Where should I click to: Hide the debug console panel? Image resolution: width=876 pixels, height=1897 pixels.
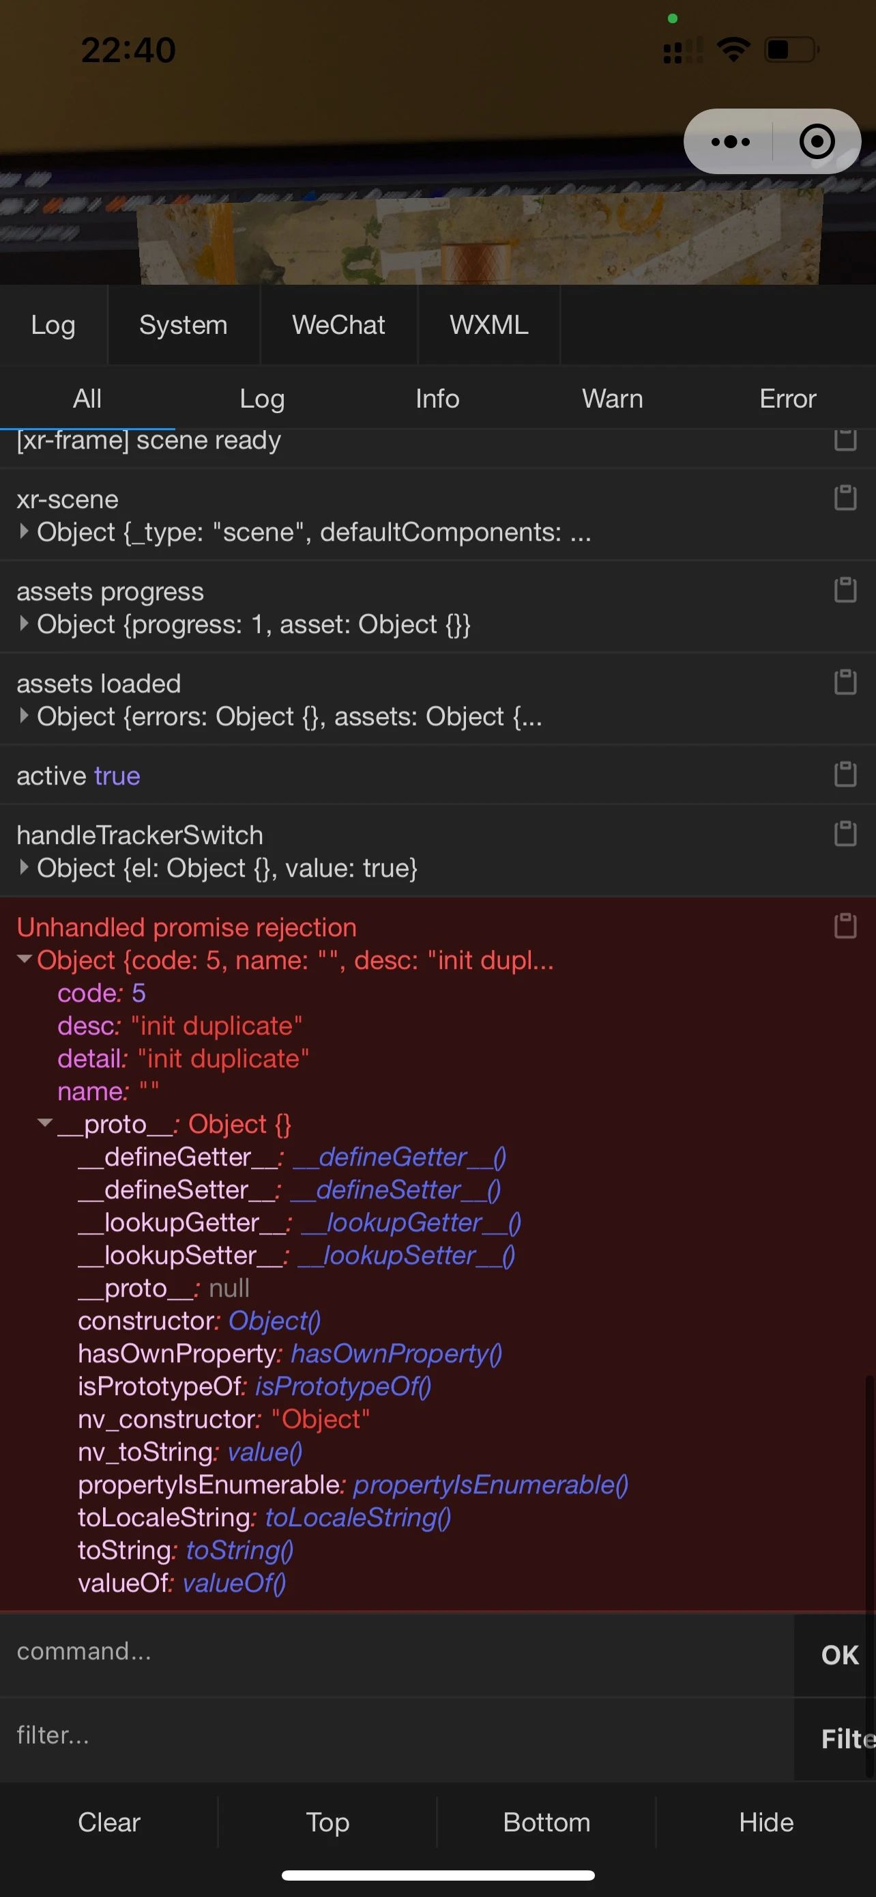click(765, 1822)
